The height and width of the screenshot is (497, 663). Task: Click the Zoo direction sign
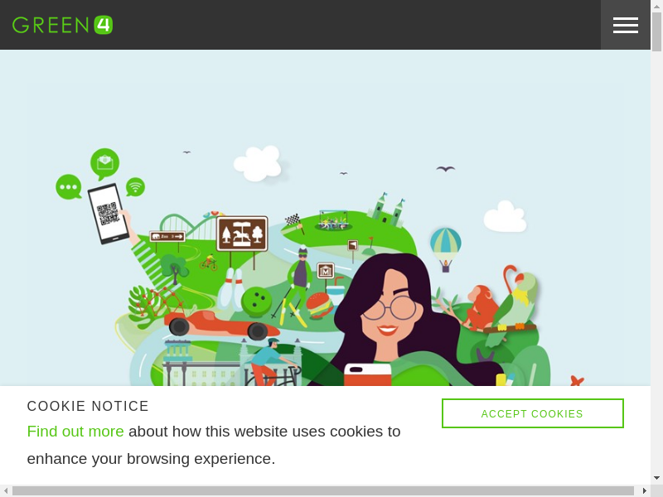point(167,236)
